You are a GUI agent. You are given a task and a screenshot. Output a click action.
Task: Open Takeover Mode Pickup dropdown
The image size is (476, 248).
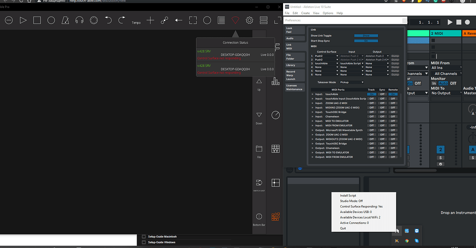(351, 82)
